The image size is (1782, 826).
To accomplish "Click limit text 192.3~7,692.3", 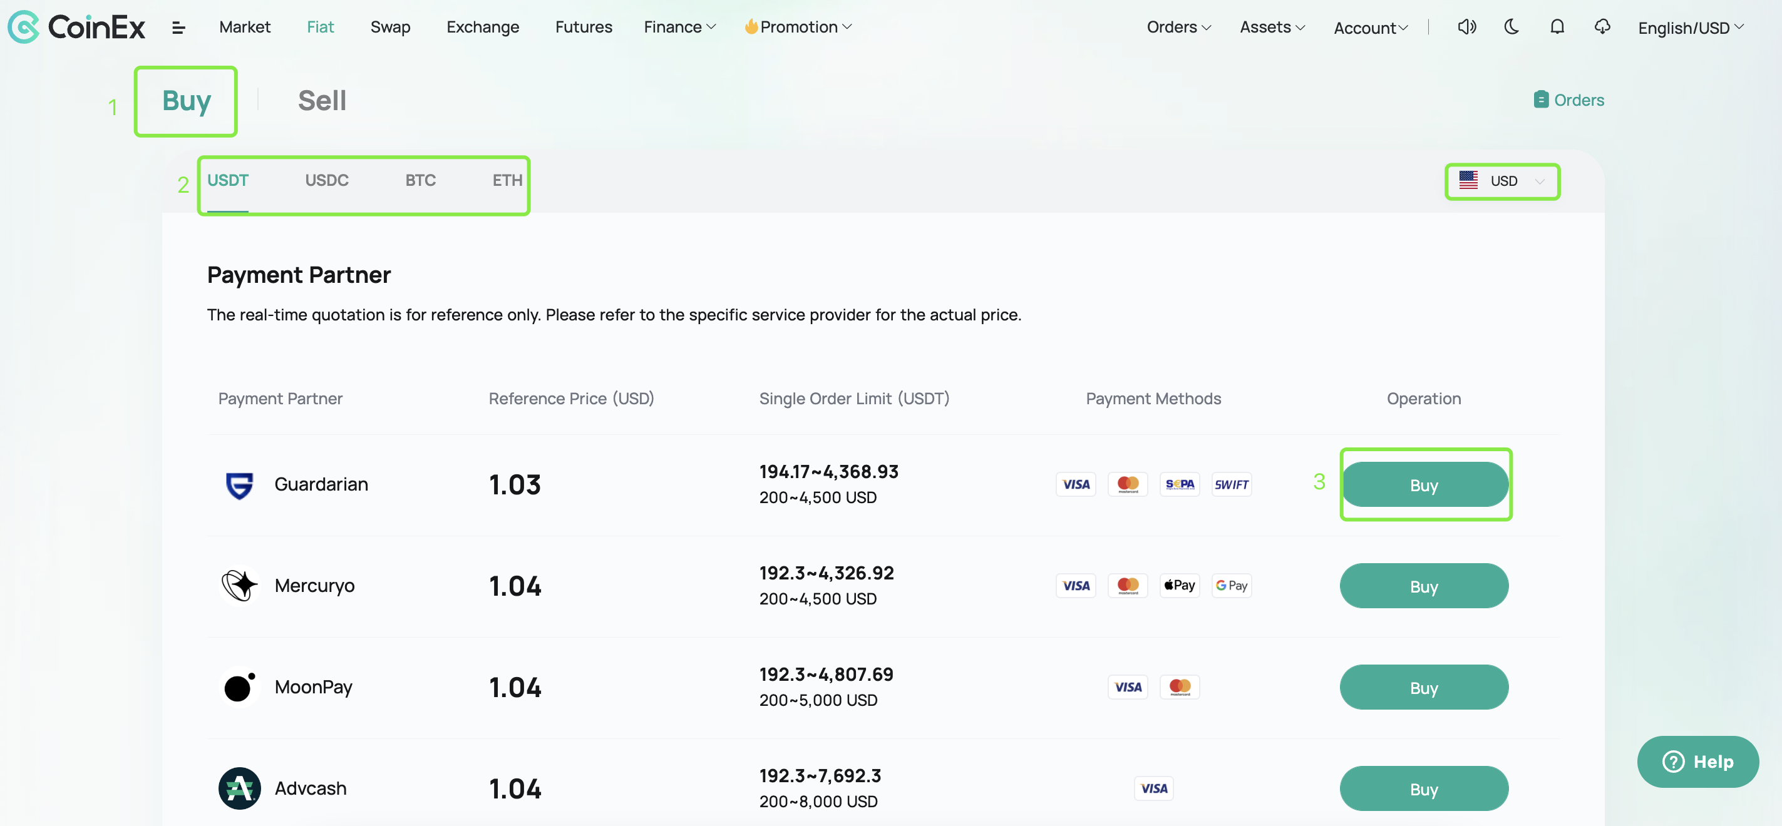I will 820,775.
